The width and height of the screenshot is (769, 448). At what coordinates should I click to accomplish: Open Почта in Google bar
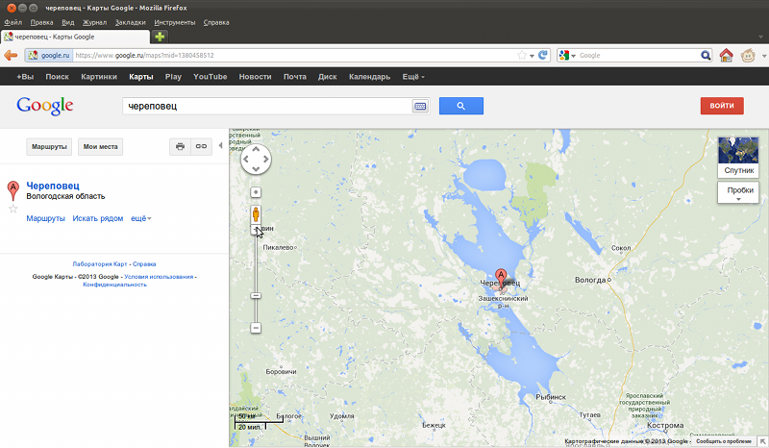coord(295,77)
